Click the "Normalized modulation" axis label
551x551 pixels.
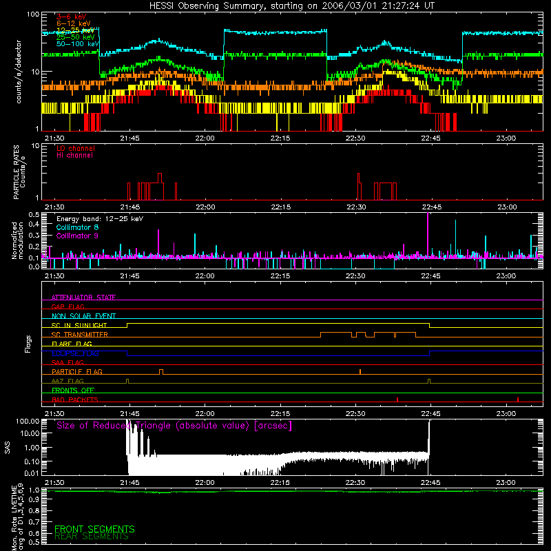18,240
